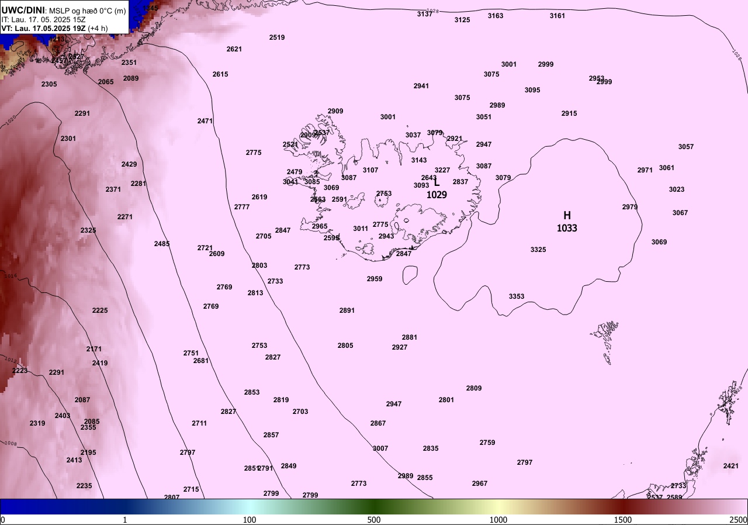Image resolution: width=748 pixels, height=525 pixels.
Task: Click the 1000 tick on color scale
Action: 498,520
